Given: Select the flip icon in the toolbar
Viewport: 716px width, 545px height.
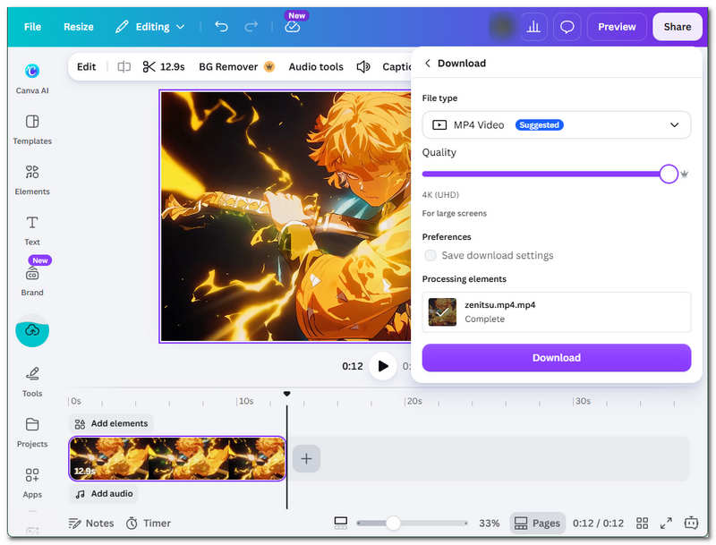Looking at the screenshot, I should coord(124,67).
